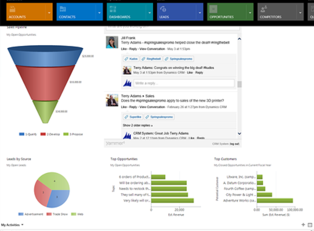The width and height of the screenshot is (314, 231).
Task: Click the Dynamics logo beside Write a reply
Action: (127, 83)
